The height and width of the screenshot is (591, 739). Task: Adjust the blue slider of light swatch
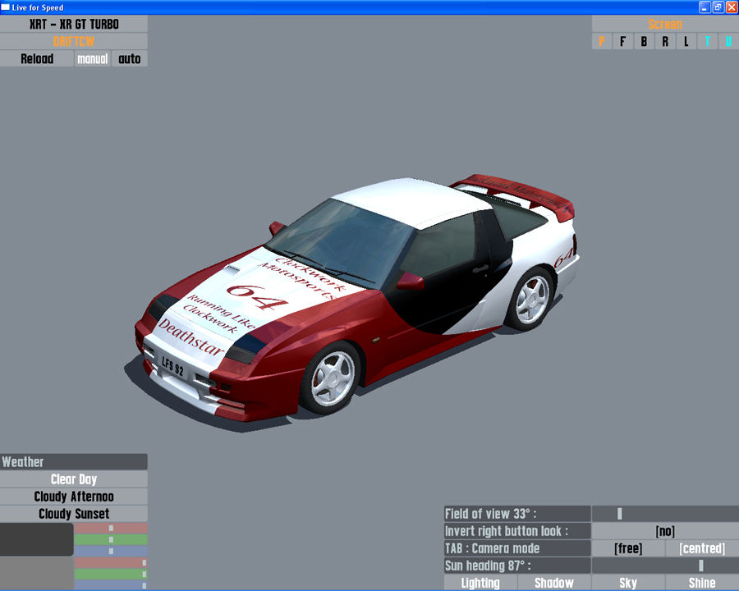click(111, 585)
